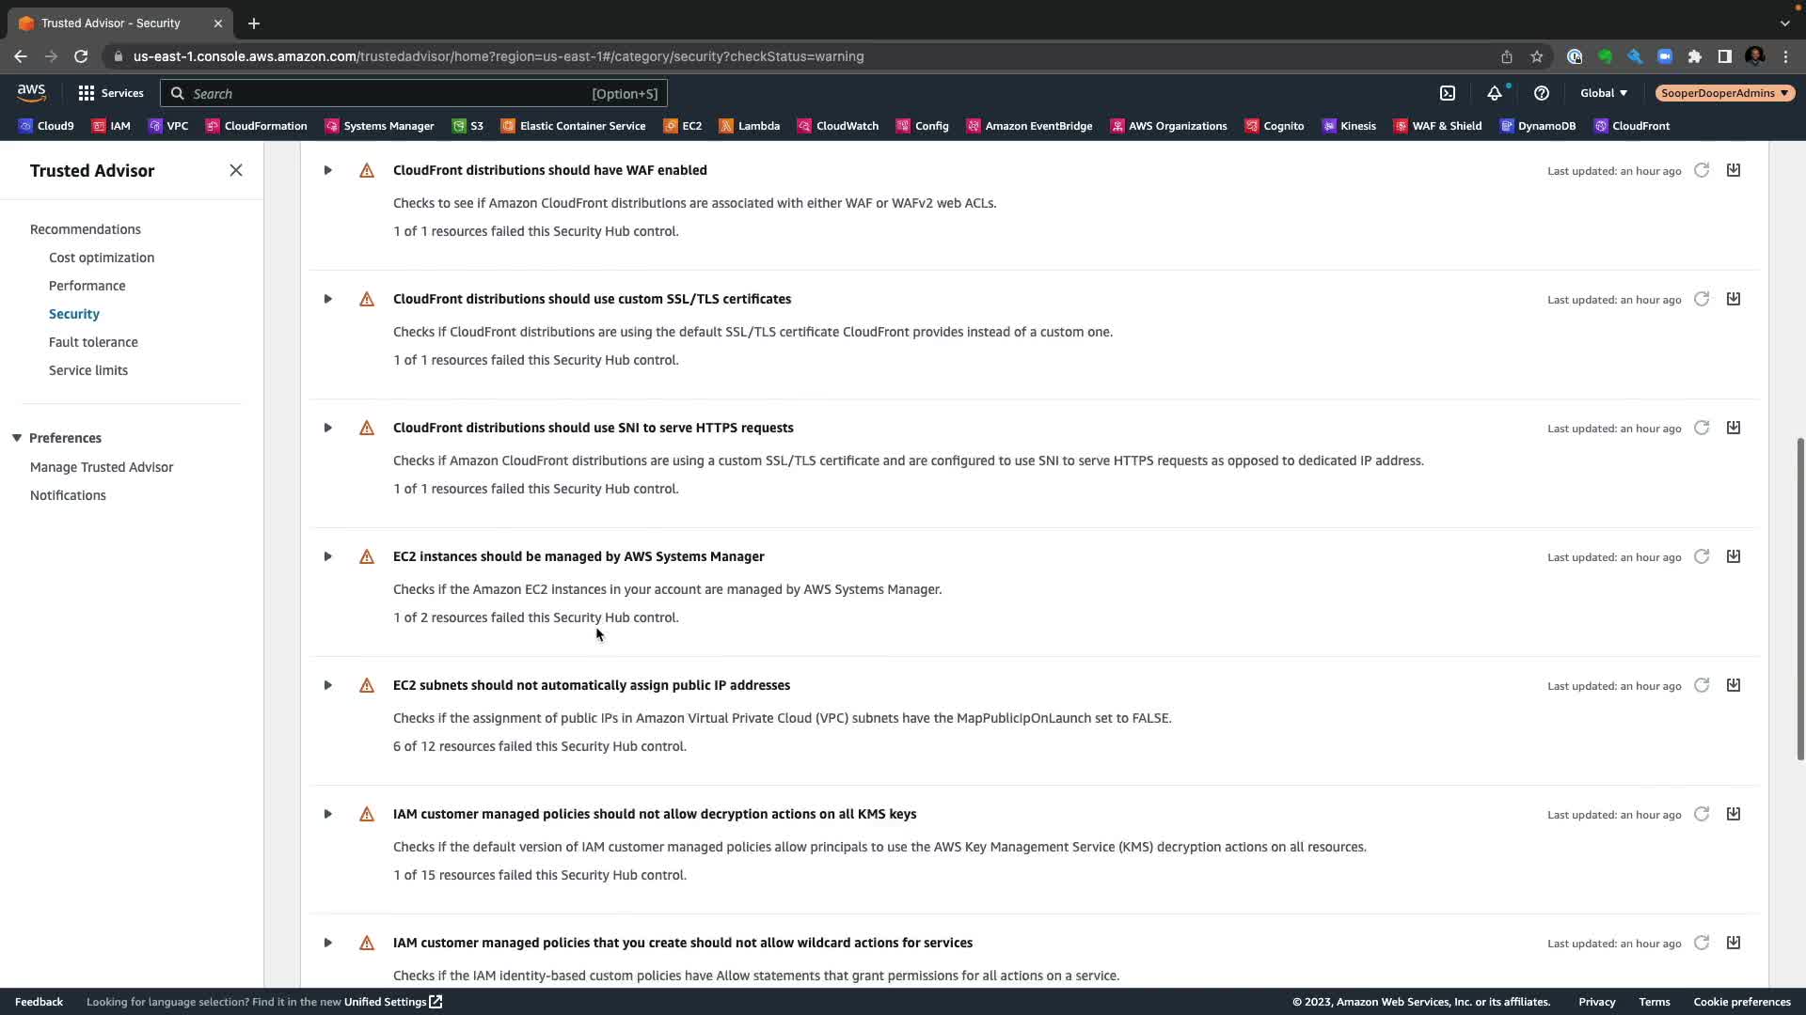This screenshot has width=1806, height=1015.
Task: Open AWS CloudShell icon in top bar
Action: pos(1448,93)
